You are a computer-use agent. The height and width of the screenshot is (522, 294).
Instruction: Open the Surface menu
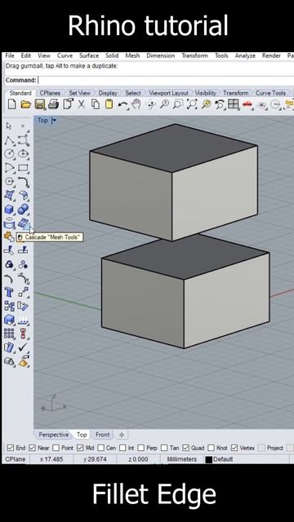[89, 55]
